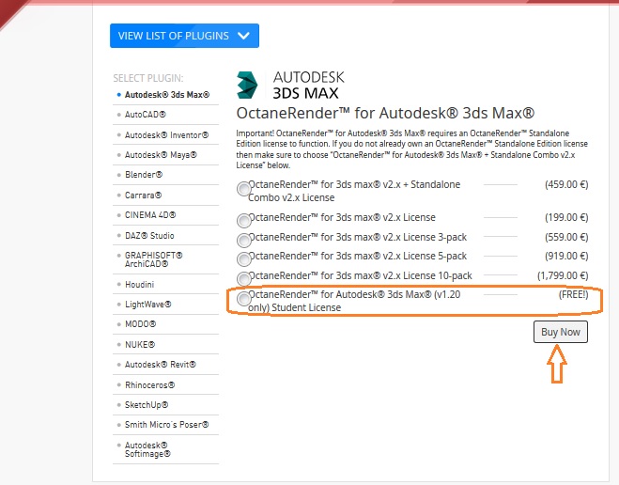Open the Blender plugin page

(x=144, y=175)
